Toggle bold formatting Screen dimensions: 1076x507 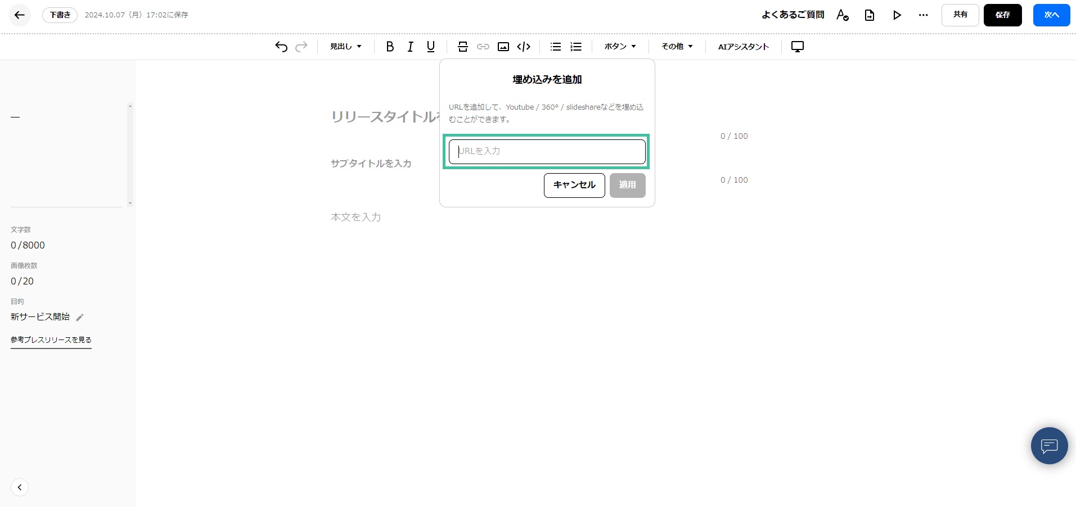tap(390, 47)
